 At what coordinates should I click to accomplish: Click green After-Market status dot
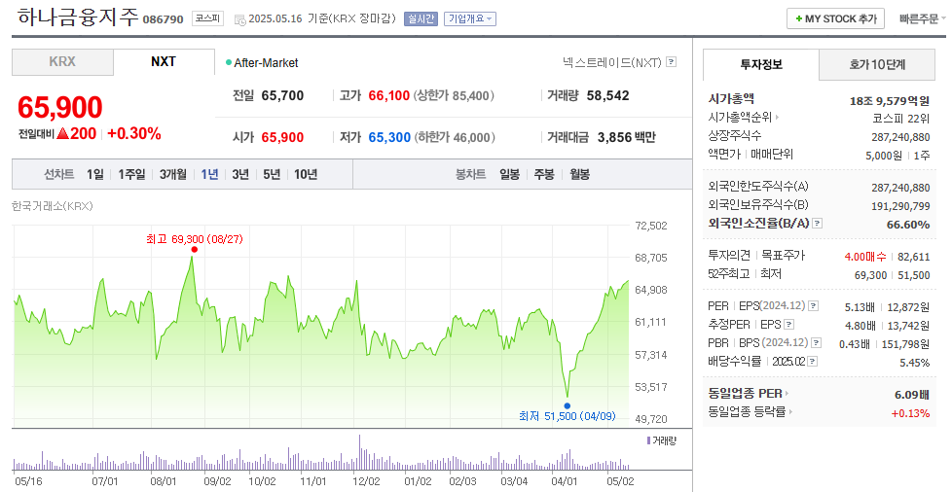point(229,62)
